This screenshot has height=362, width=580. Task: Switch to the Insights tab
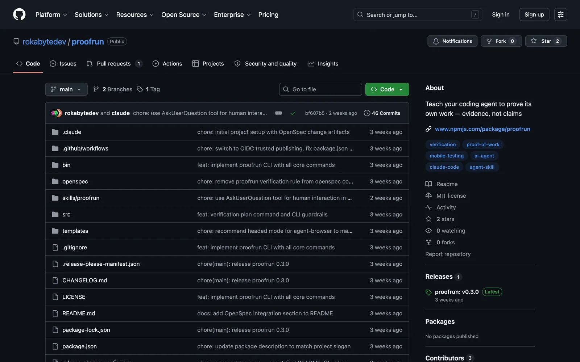point(323,64)
